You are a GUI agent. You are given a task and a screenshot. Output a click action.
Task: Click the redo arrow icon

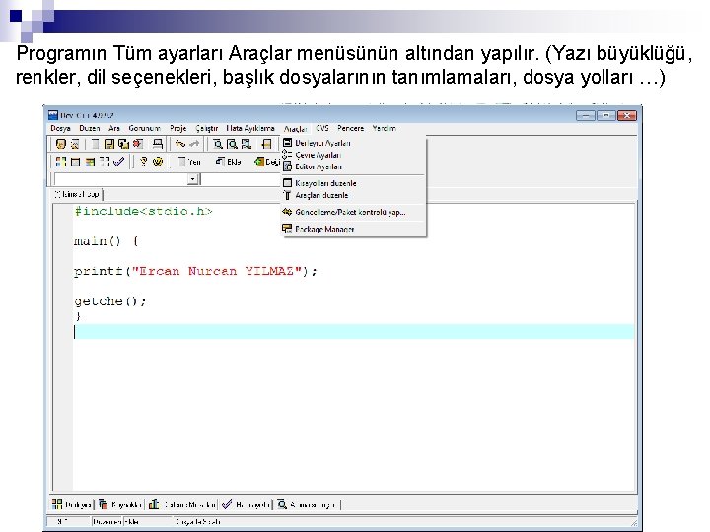click(x=194, y=144)
